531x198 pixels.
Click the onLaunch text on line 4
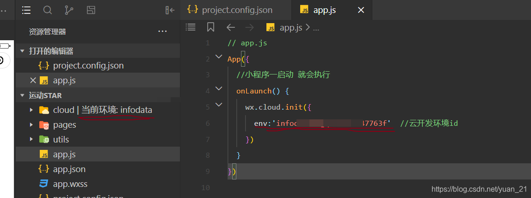[x=254, y=91]
